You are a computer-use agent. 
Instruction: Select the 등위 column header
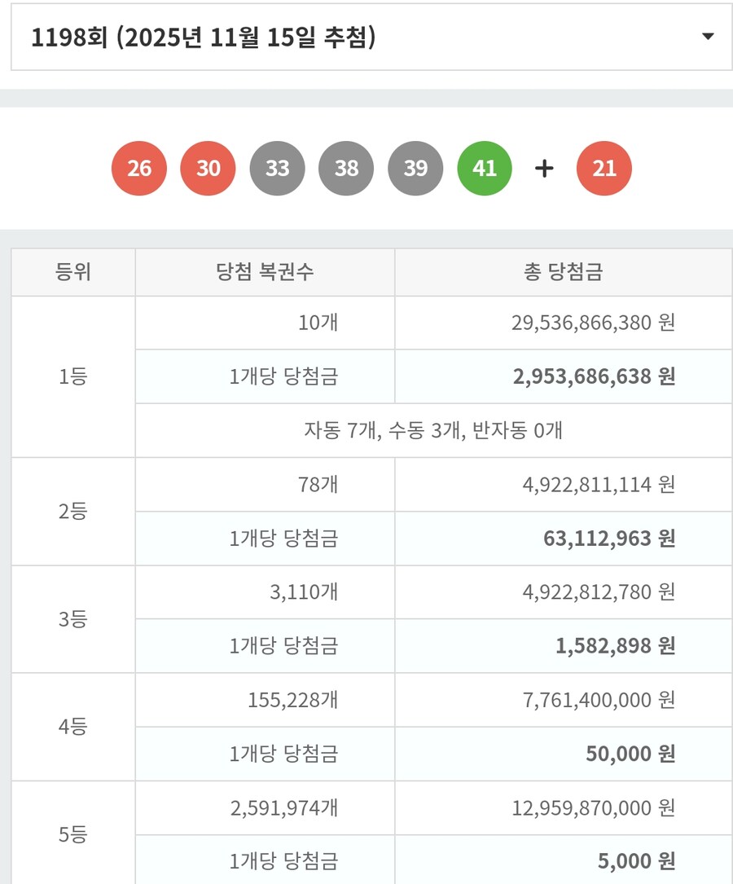coord(72,271)
